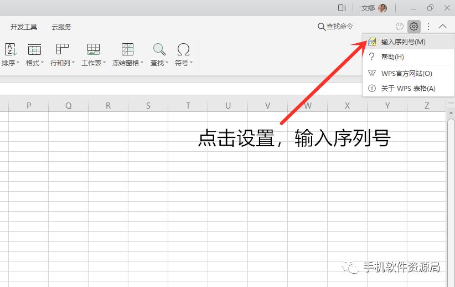Image resolution: width=455 pixels, height=287 pixels.
Task: Open the 行和列 dropdown arrow
Action: coord(74,63)
